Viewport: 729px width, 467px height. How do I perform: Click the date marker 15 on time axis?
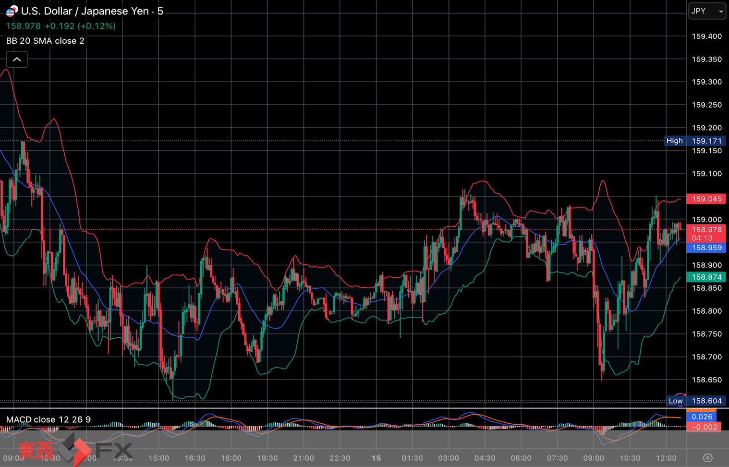point(376,458)
